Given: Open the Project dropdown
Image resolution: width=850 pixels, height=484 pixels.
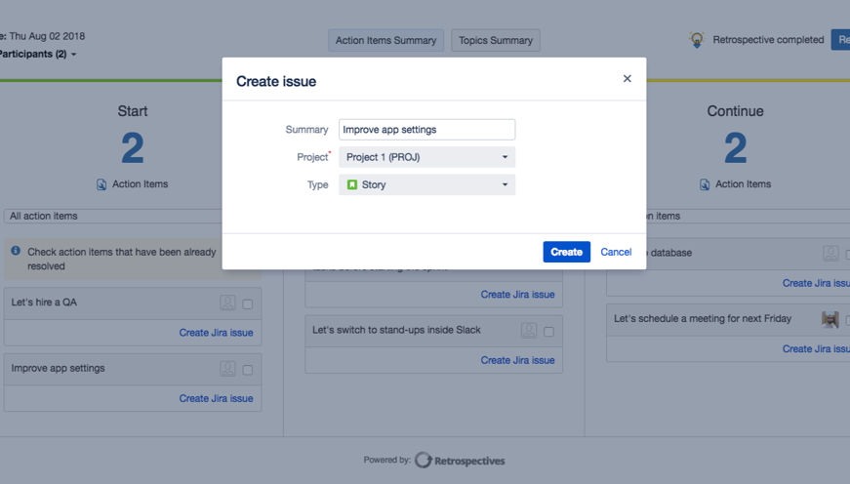Looking at the screenshot, I should coord(426,157).
